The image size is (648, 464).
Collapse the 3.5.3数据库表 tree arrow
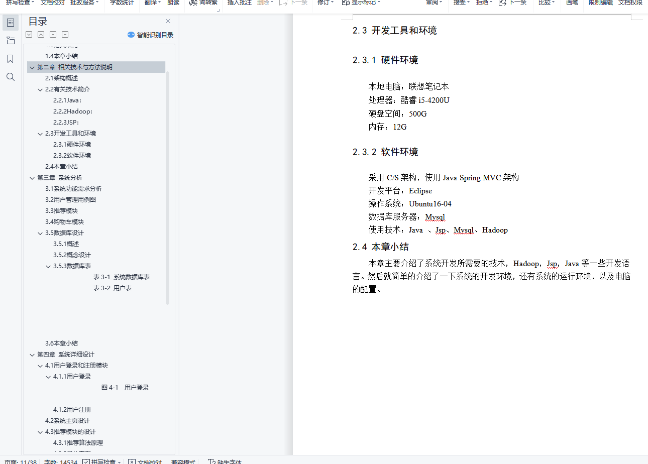click(x=48, y=266)
